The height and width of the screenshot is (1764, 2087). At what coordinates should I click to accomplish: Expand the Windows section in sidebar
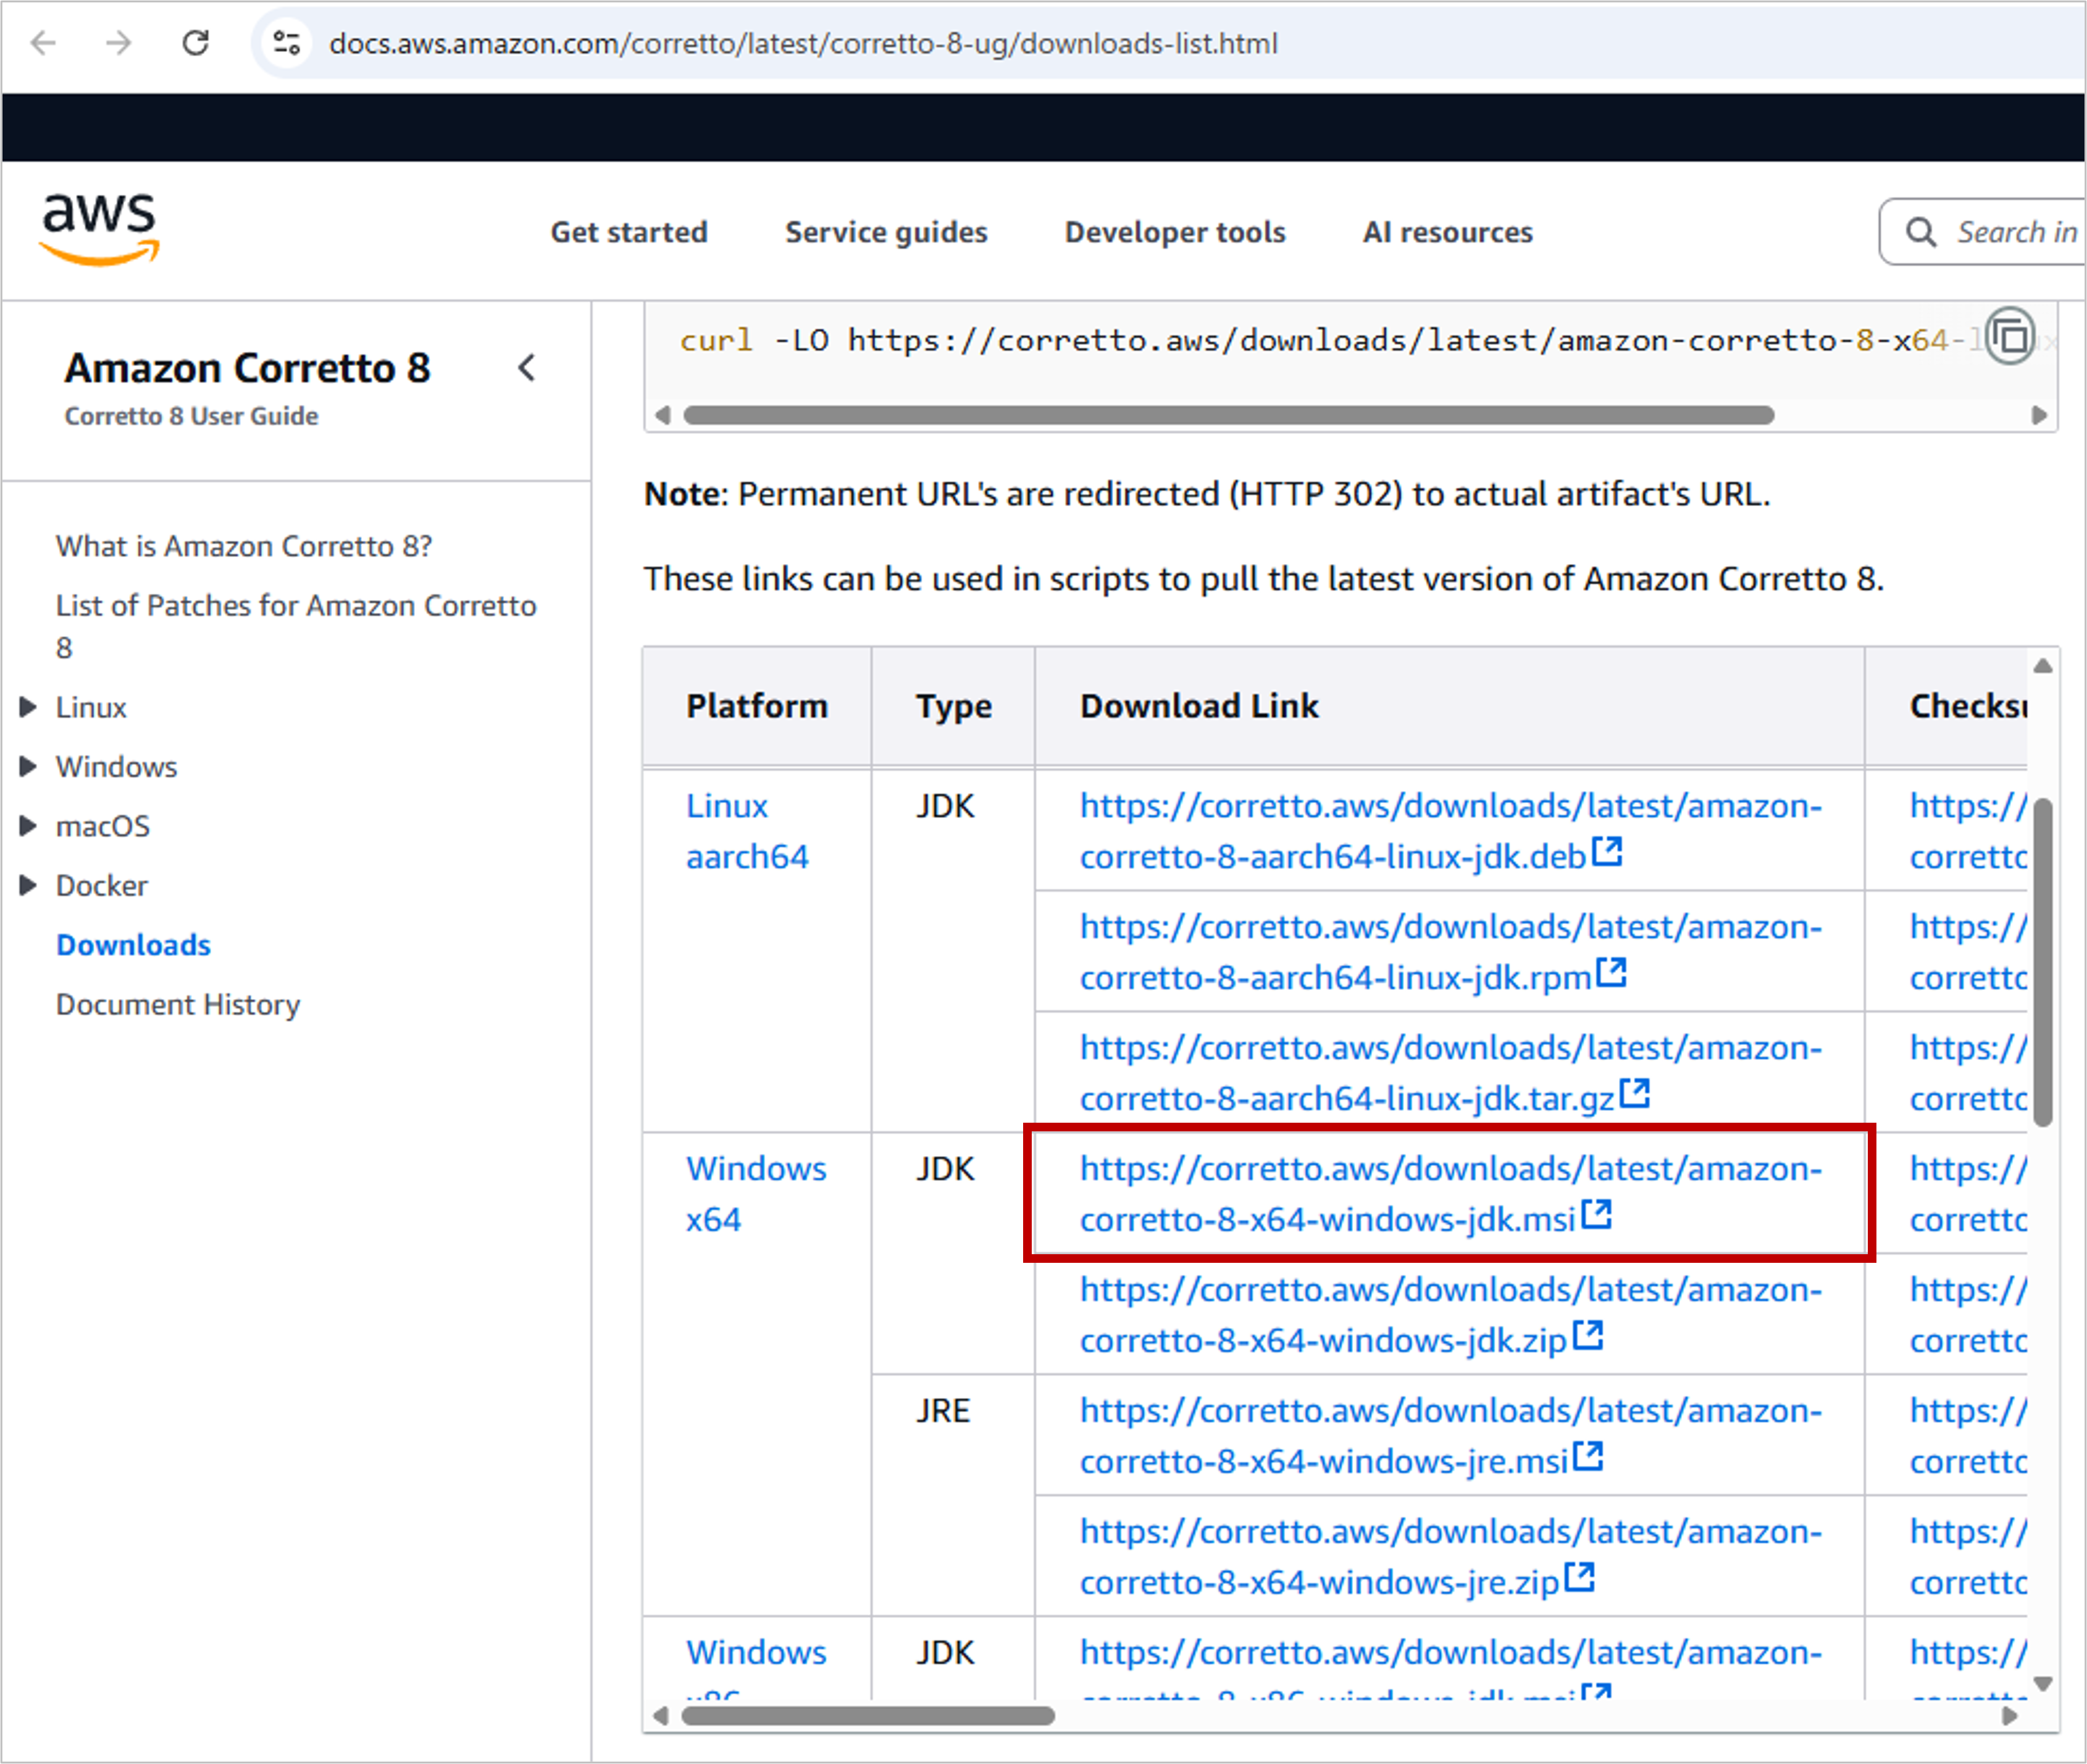pos(28,766)
